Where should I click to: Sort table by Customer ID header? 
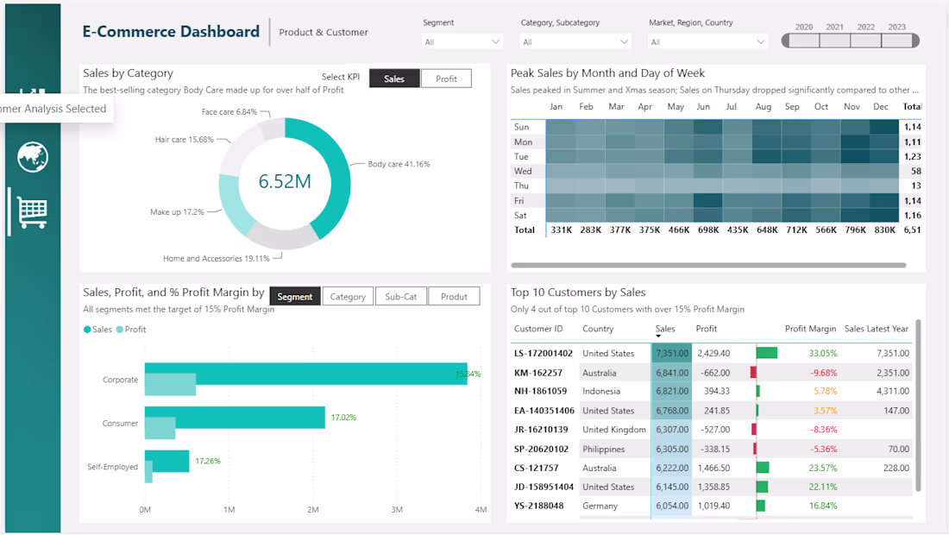(x=538, y=329)
